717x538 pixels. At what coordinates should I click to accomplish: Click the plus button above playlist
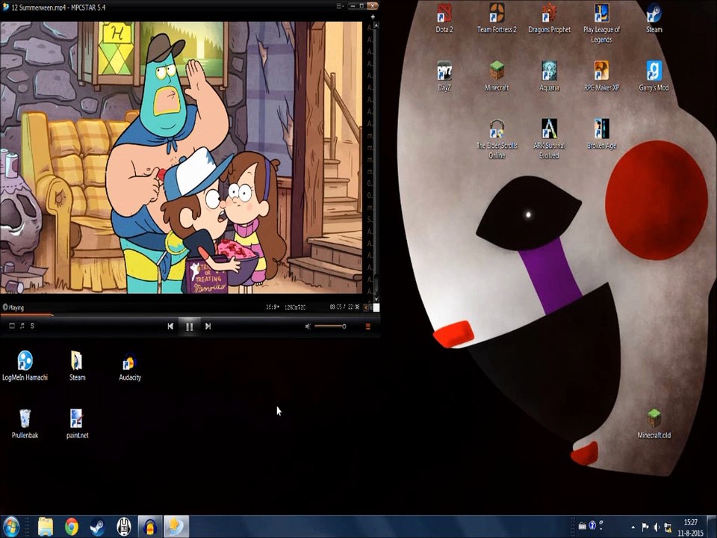coord(373,17)
